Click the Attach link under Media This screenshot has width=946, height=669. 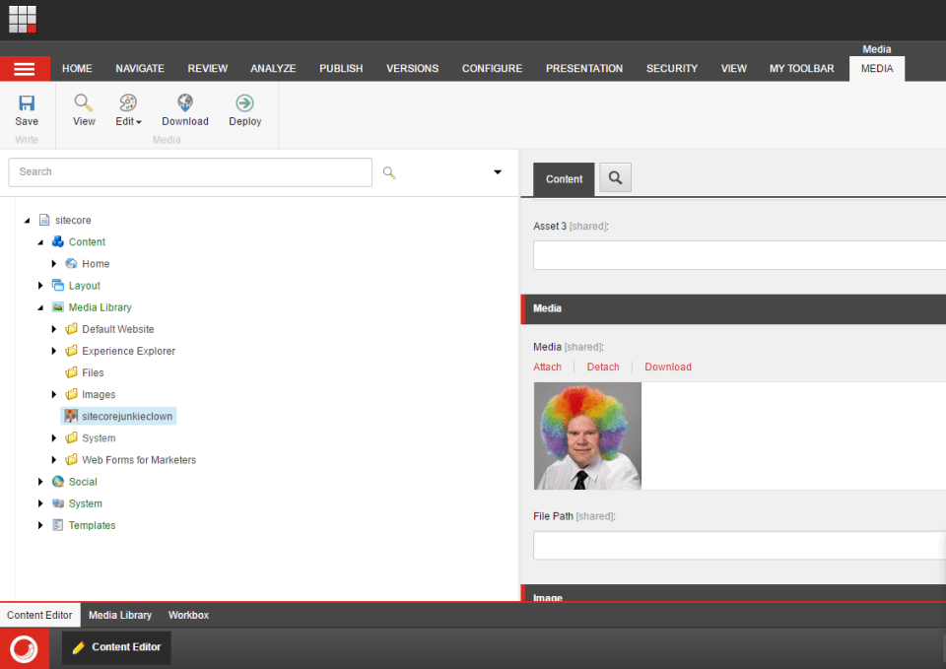click(x=547, y=366)
